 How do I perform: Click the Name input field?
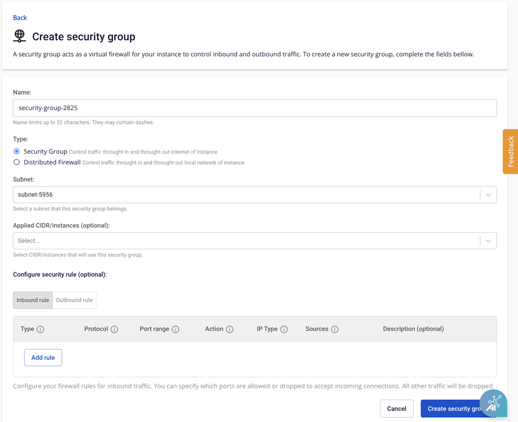pos(255,108)
